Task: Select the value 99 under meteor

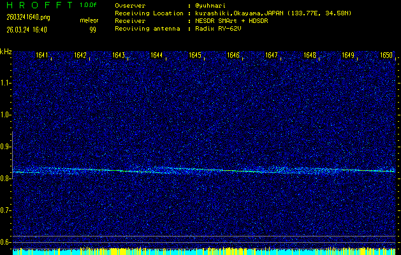Action: 92,29
